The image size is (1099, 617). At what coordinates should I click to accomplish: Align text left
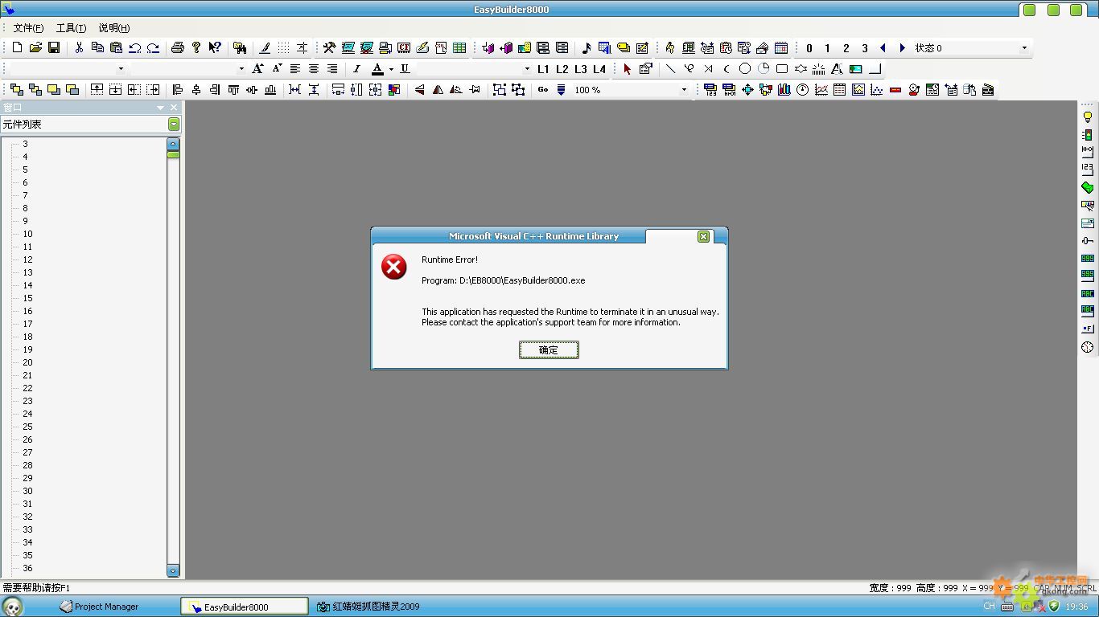[x=295, y=69]
